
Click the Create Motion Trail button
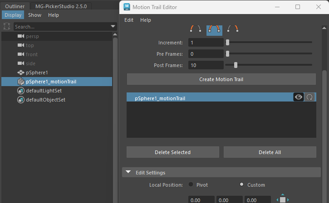click(221, 79)
